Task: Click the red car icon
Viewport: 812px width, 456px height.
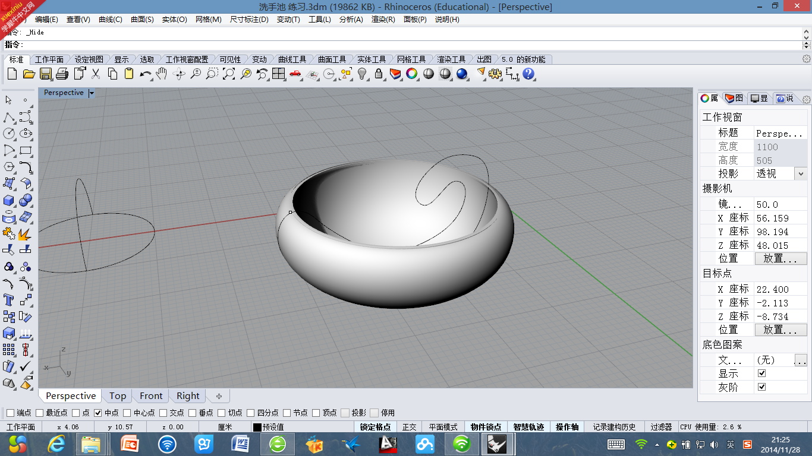Action: pos(295,74)
